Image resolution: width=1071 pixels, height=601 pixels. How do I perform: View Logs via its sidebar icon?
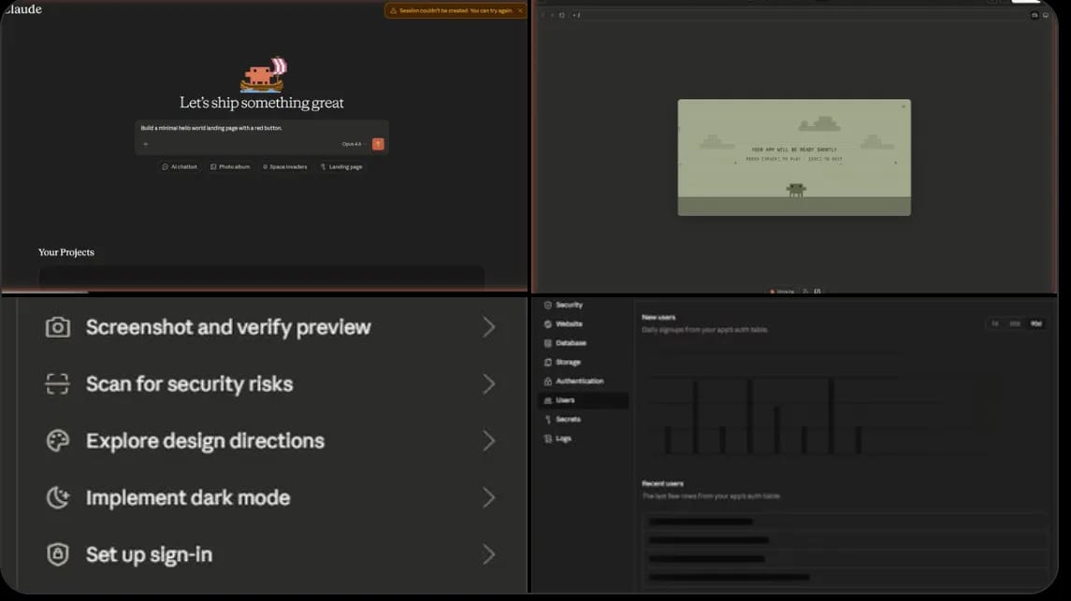[547, 436]
